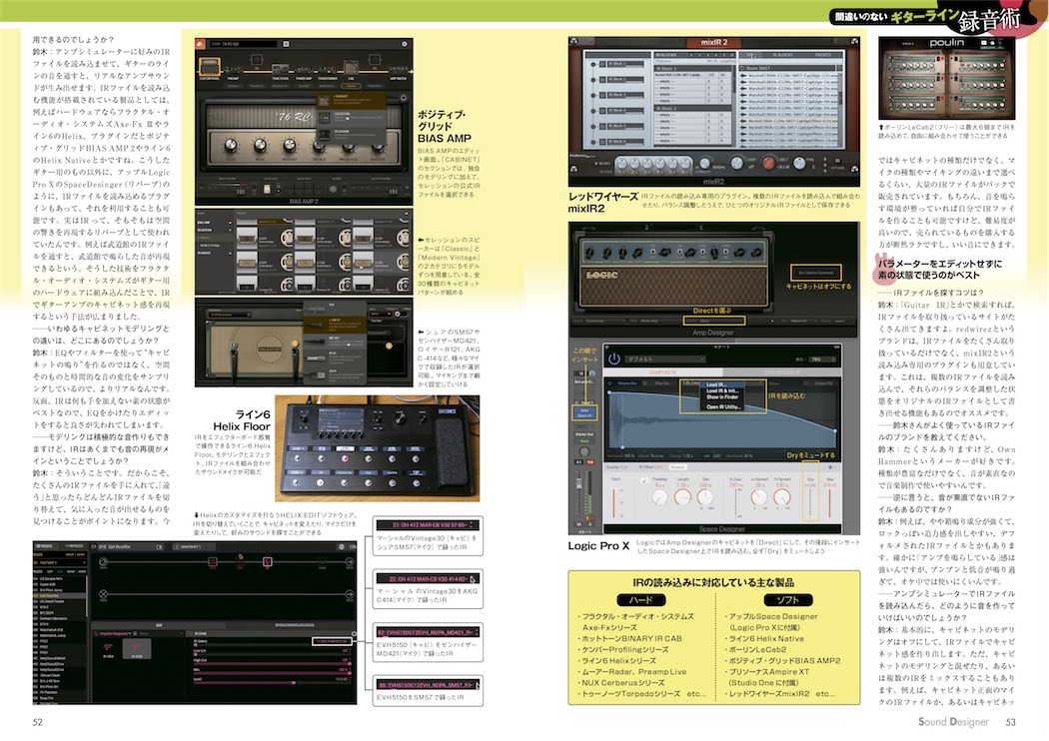Click the Gain knob on the '76 RC amp
This screenshot has height=741, width=1049.
tap(230, 145)
